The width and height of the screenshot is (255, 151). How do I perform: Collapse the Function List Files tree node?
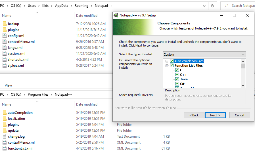(167, 66)
